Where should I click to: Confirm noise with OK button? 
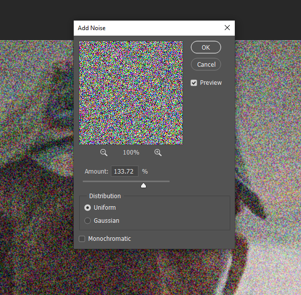[x=206, y=47]
